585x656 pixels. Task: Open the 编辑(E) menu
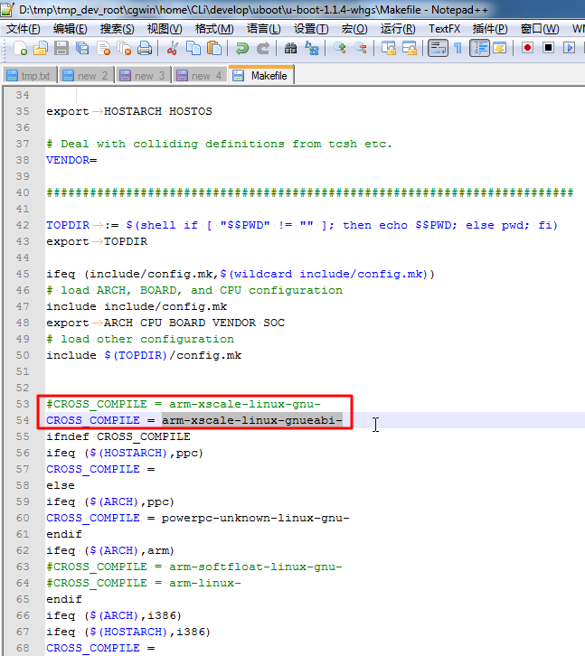tap(71, 29)
